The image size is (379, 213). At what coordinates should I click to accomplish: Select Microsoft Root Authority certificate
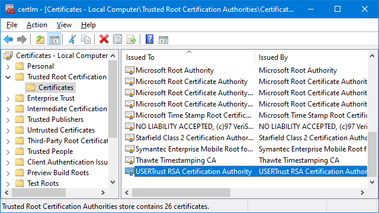pyautogui.click(x=175, y=70)
